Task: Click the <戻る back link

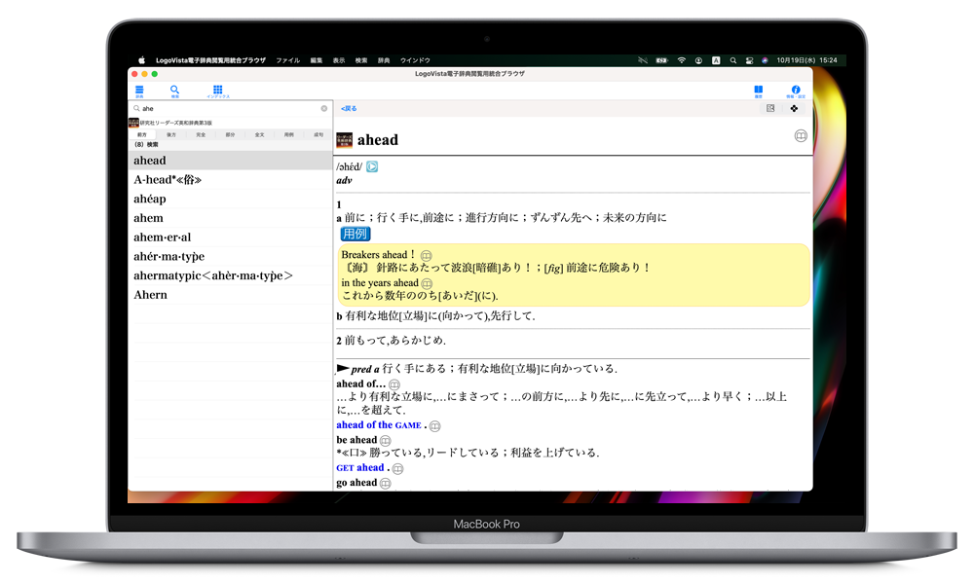Action: [x=349, y=109]
